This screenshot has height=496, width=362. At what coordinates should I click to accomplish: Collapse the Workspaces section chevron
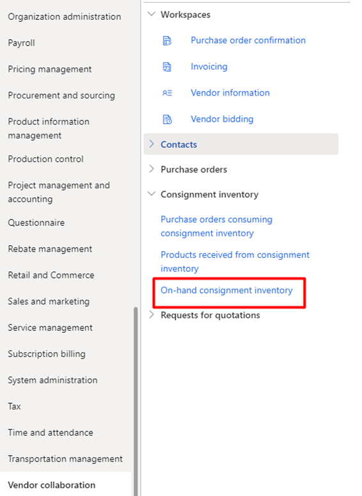(152, 14)
